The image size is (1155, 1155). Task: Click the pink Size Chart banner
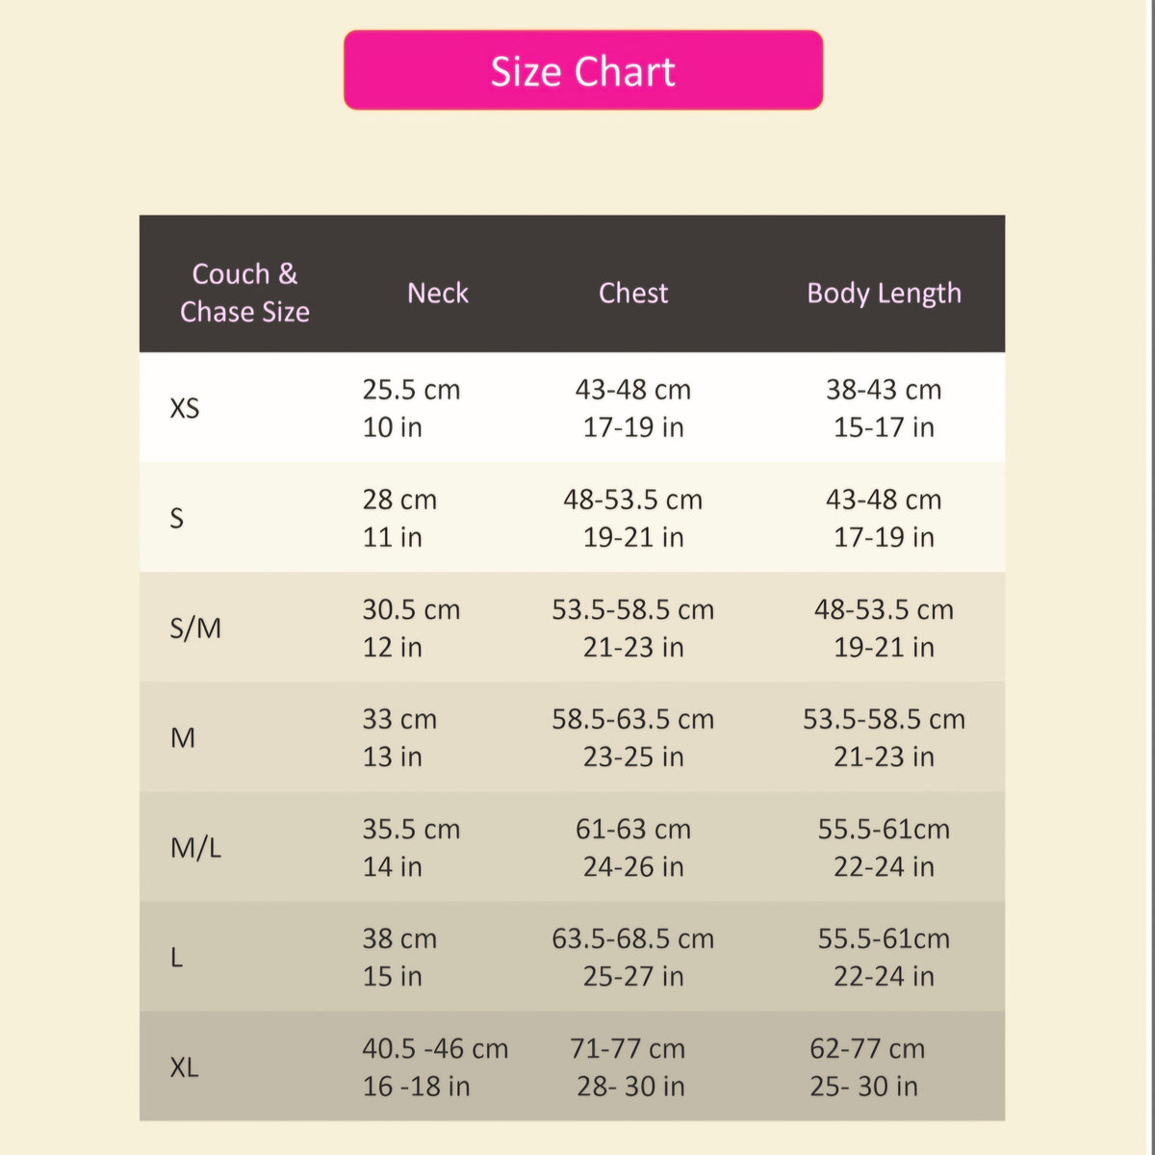coord(583,70)
